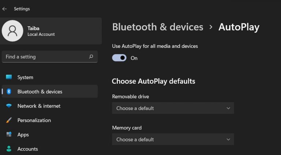Open the Memory card default dropdown
This screenshot has height=155, width=281.
click(x=173, y=139)
